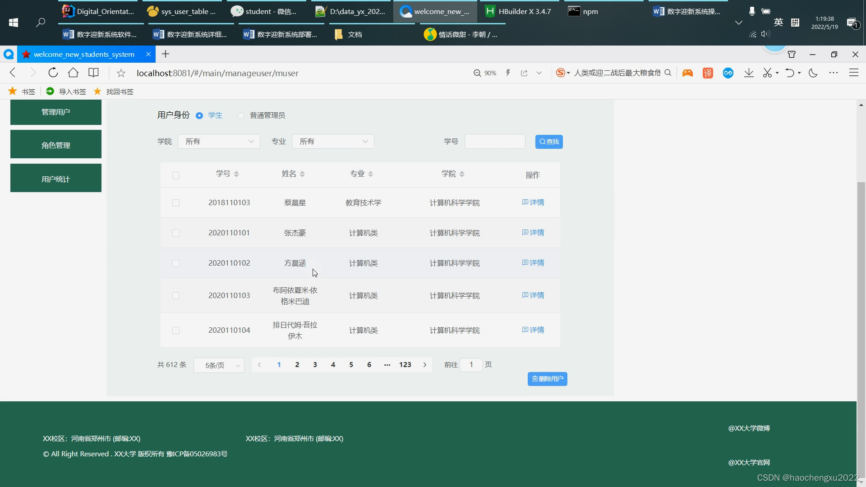Toggle night mode moon icon
The height and width of the screenshot is (487, 866).
[x=813, y=73]
